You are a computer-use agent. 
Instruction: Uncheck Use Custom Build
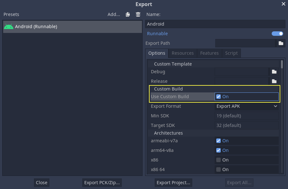(x=218, y=96)
